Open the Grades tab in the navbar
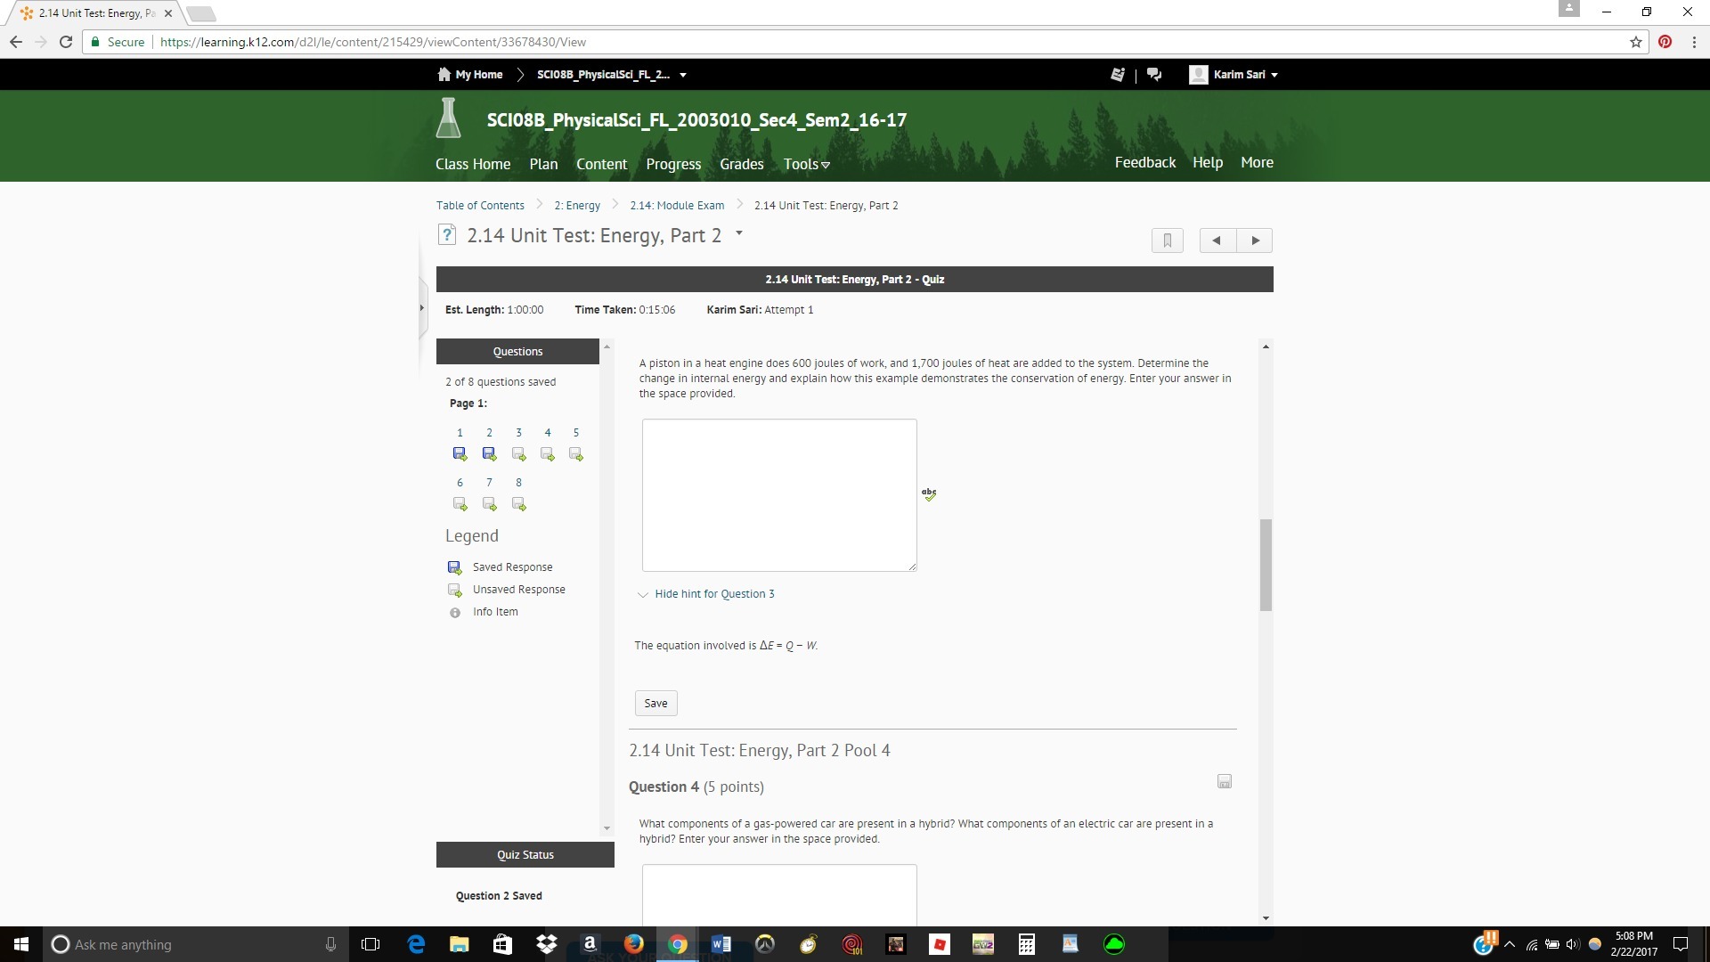1710x962 pixels. tap(741, 164)
